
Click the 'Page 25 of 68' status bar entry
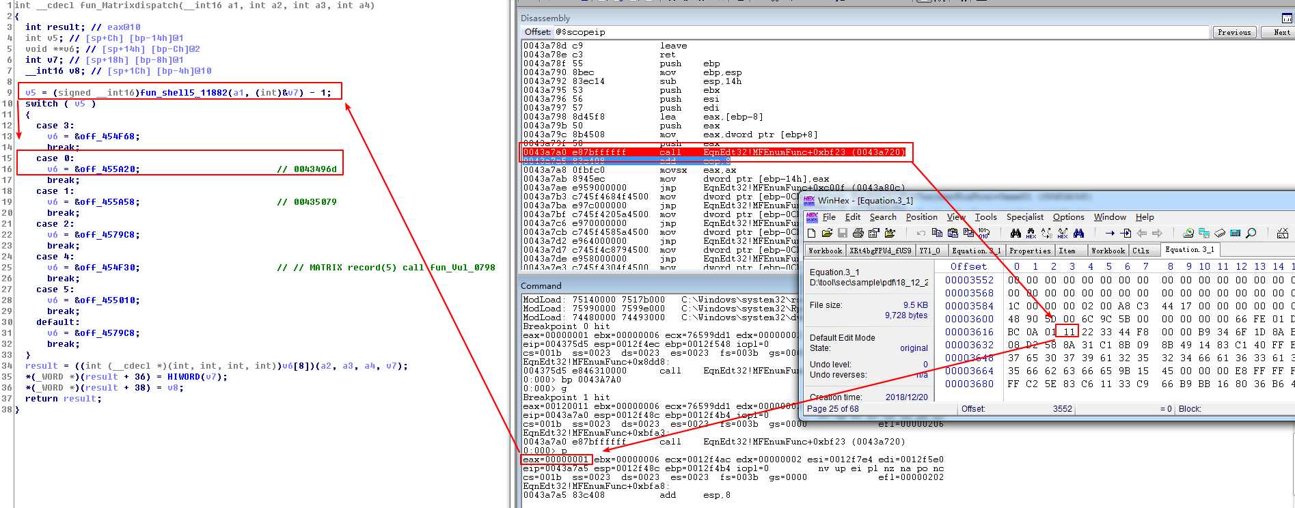(833, 409)
